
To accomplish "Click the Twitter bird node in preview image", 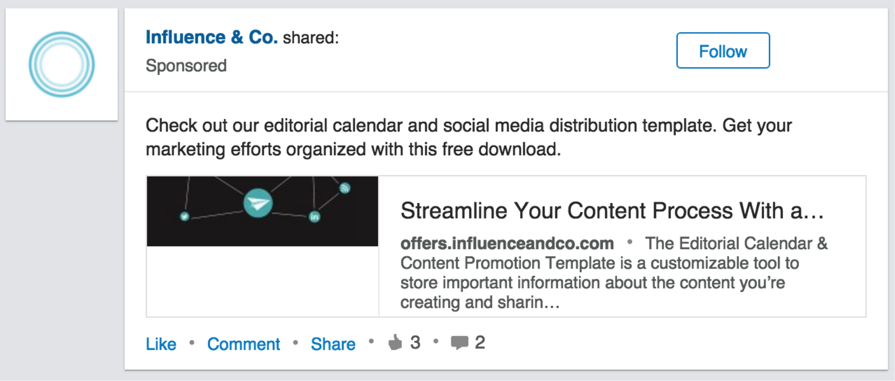I will (x=185, y=216).
